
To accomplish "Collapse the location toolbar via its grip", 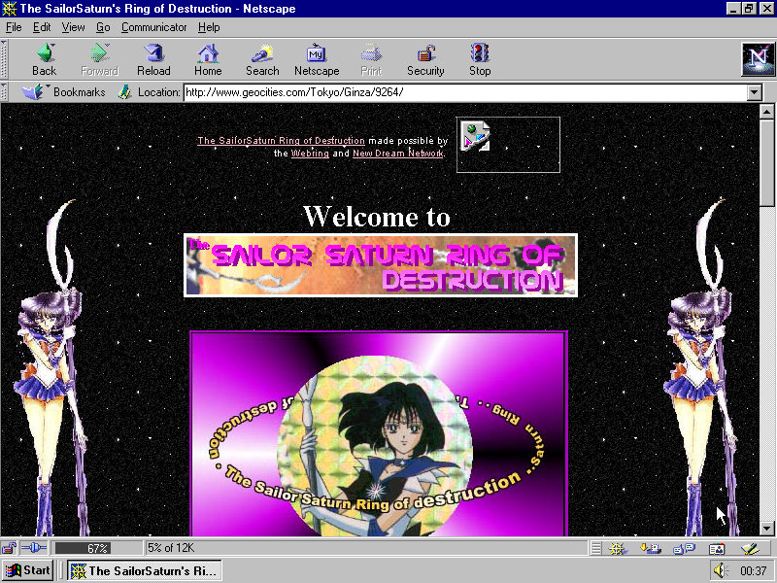I will [x=4, y=91].
